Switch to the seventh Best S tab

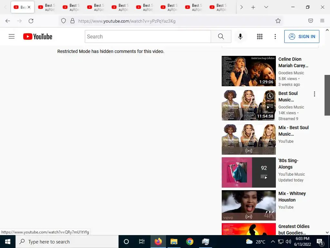pos(169,7)
